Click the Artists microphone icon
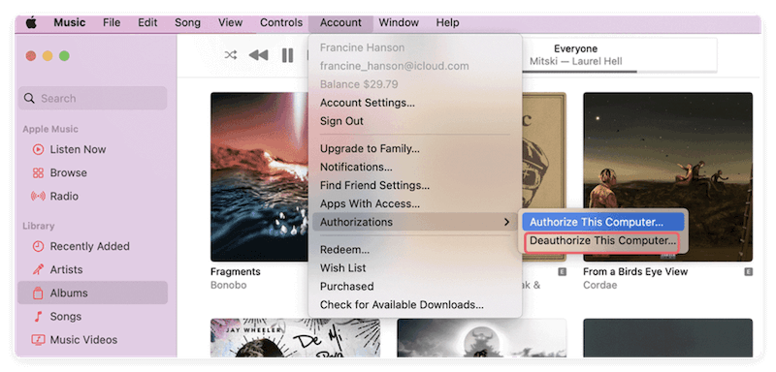 tap(38, 269)
